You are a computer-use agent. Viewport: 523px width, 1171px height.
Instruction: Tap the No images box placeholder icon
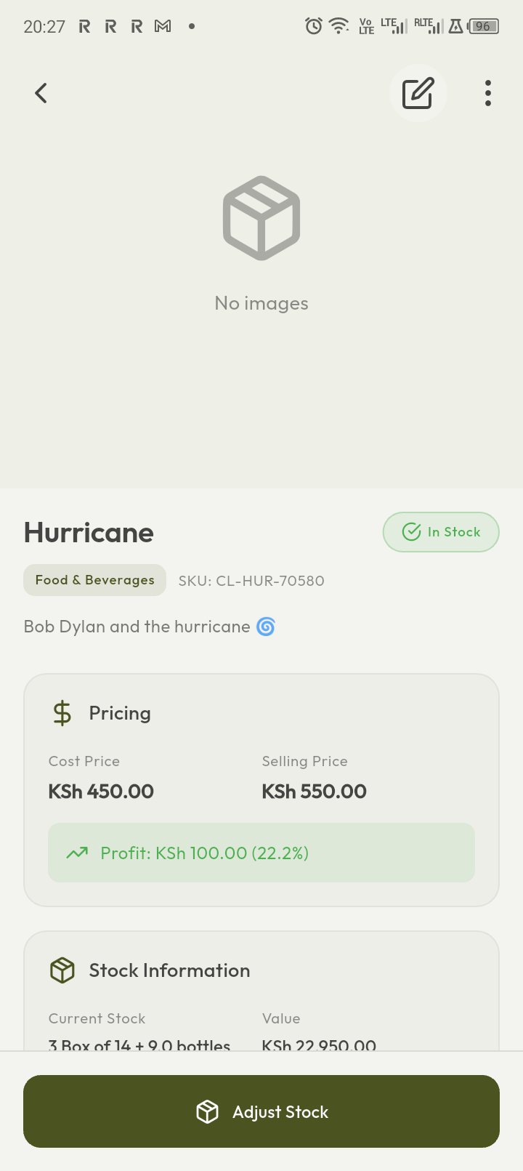[261, 218]
